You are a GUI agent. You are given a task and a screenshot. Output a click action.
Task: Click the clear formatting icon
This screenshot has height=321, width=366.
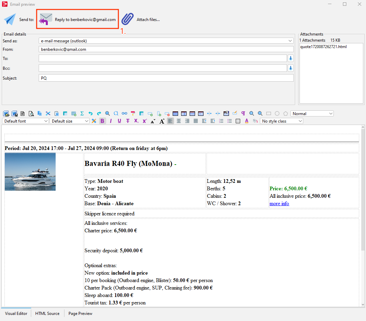(x=94, y=121)
